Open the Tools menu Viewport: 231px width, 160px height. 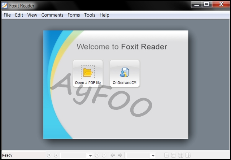click(x=90, y=15)
